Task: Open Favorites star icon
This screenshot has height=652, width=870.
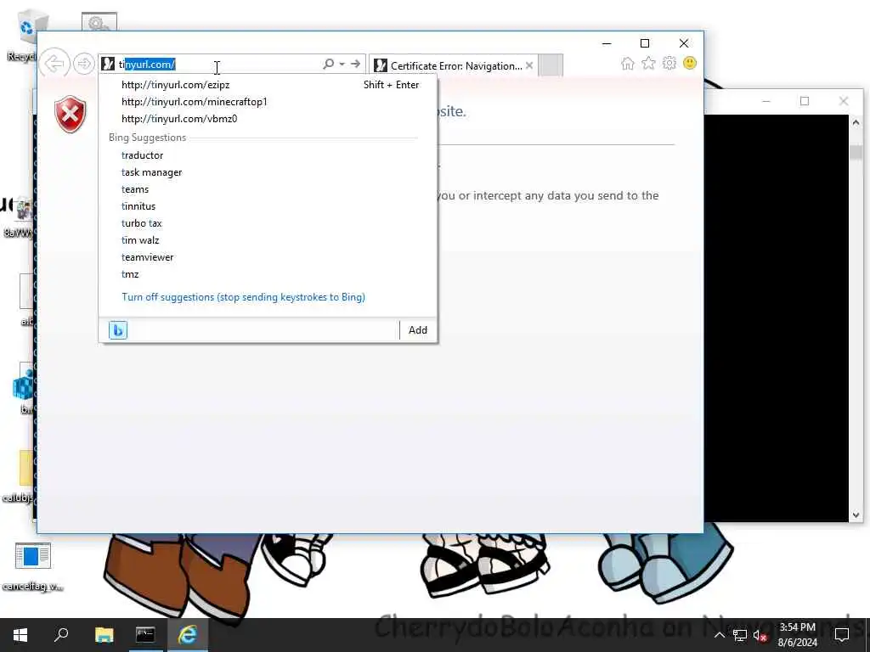Action: [648, 63]
